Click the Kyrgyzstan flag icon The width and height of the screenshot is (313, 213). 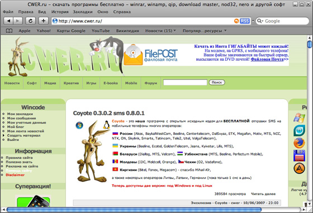point(115,170)
